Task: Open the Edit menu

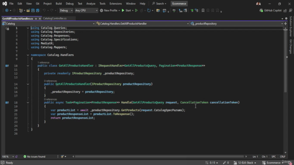Action: tap(20, 4)
